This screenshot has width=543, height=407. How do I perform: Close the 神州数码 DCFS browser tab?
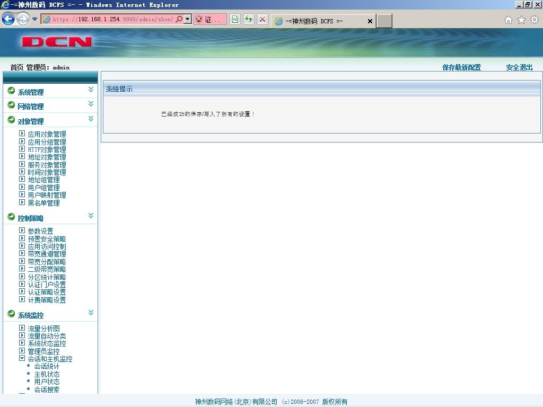click(370, 21)
